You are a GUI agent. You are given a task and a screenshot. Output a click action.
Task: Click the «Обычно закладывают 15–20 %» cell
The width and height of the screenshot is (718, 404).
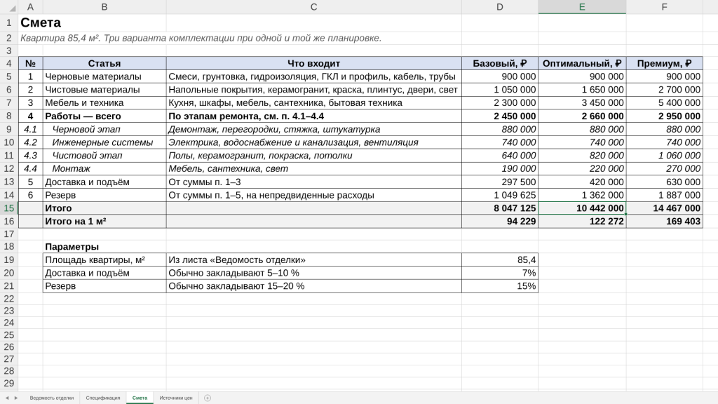point(313,286)
